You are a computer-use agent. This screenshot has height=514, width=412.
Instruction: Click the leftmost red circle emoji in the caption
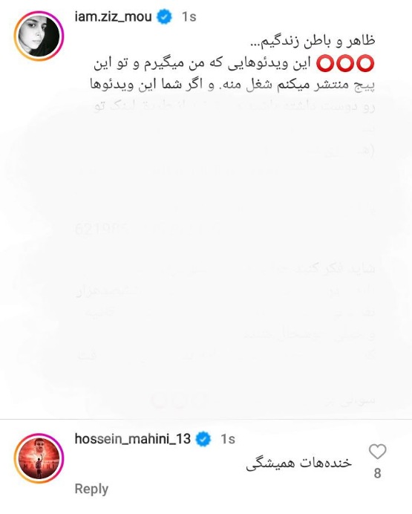coord(326,64)
